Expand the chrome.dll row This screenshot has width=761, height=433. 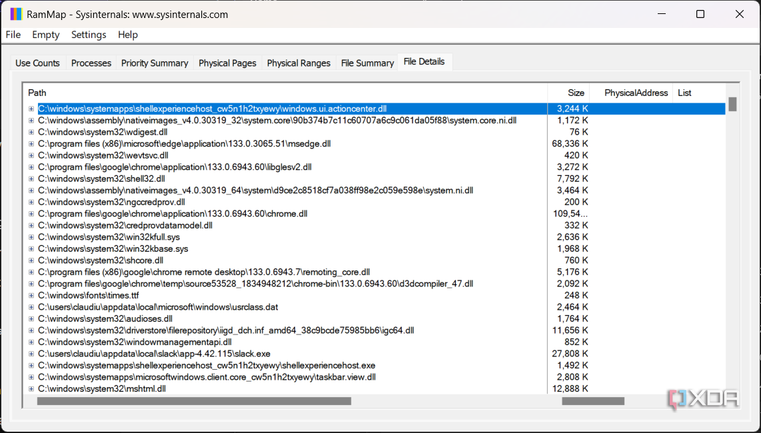(31, 214)
